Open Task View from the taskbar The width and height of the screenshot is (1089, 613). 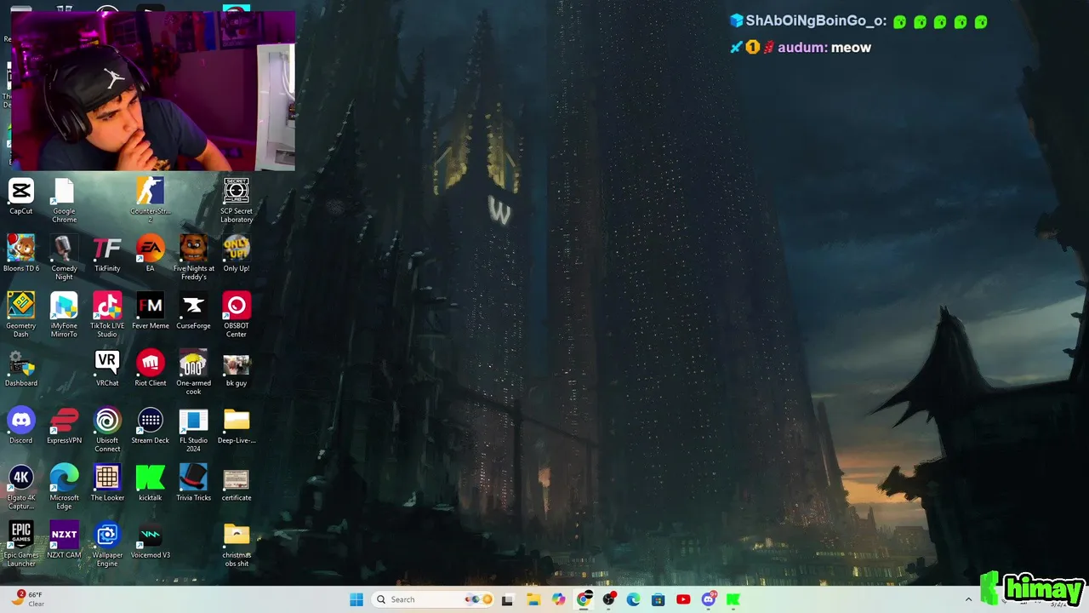coord(508,599)
